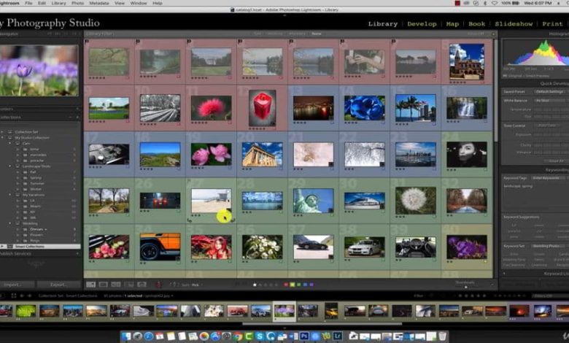
Task: Select the Miami collection
Action: [35, 206]
